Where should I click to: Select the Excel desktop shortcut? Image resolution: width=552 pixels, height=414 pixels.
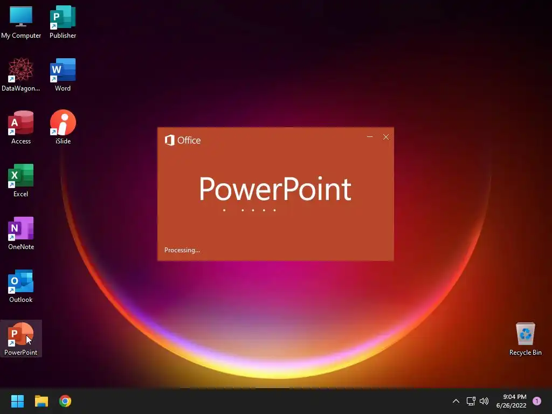(21, 180)
